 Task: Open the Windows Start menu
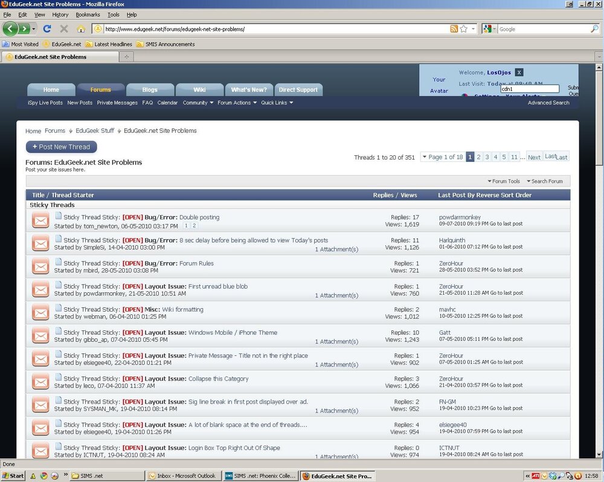[13, 476]
